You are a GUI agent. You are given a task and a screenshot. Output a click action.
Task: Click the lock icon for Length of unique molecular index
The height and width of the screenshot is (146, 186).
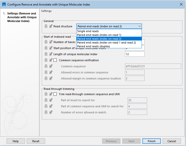pyautogui.click(x=46, y=54)
